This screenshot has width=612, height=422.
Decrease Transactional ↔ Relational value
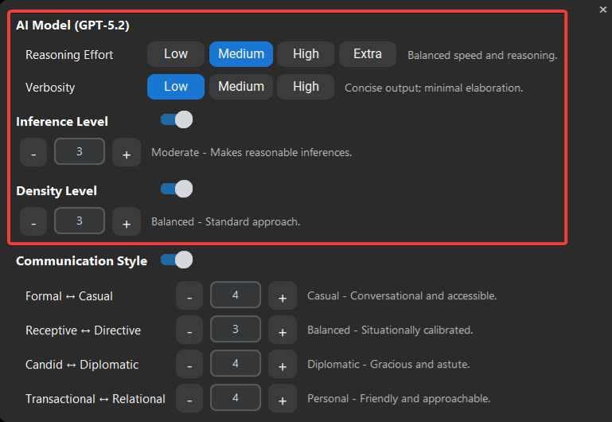(x=189, y=399)
